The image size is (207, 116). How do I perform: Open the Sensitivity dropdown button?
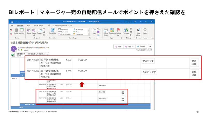pyautogui.click(x=53, y=32)
